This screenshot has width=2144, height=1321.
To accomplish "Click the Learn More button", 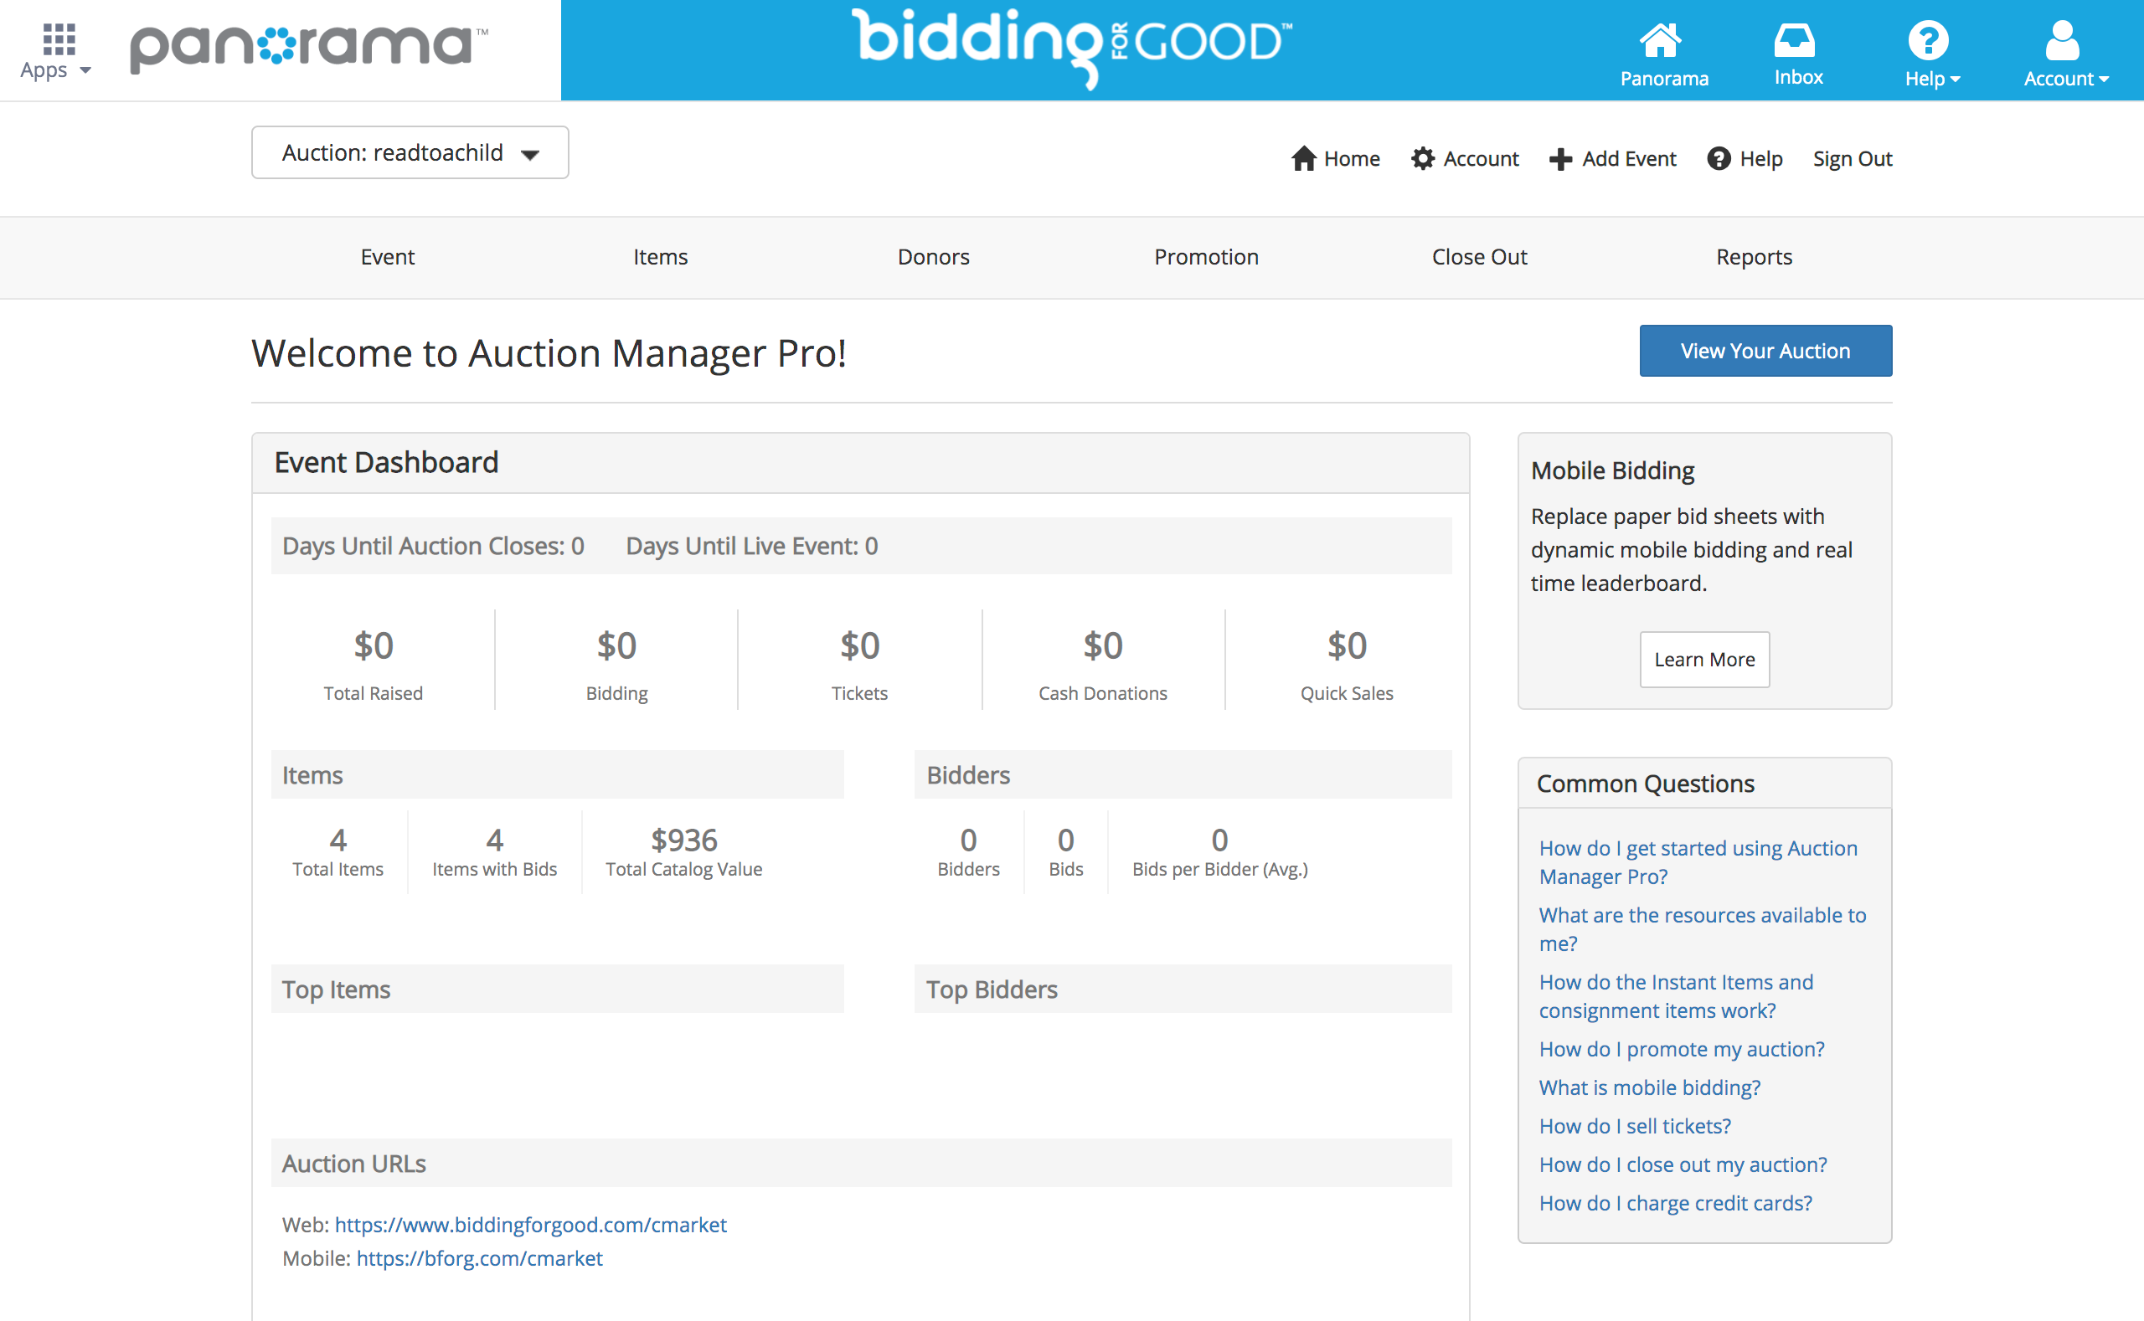I will [1704, 660].
